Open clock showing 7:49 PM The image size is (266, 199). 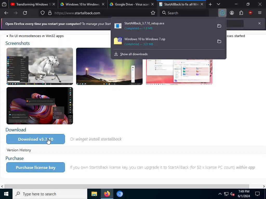click(244, 194)
